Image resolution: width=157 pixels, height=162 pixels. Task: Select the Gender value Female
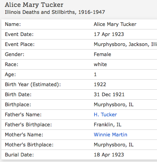coord(102,54)
